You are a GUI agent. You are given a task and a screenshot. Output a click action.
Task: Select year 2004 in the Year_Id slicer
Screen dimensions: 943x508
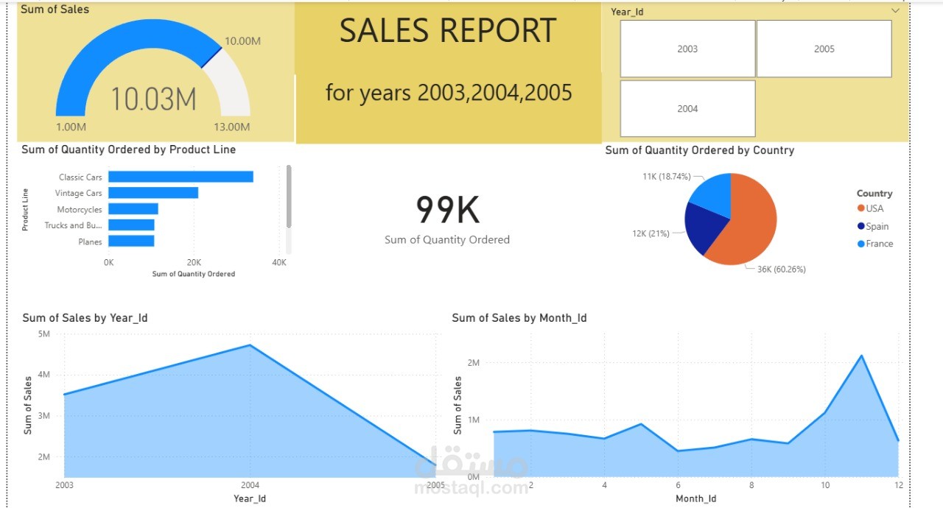[687, 108]
